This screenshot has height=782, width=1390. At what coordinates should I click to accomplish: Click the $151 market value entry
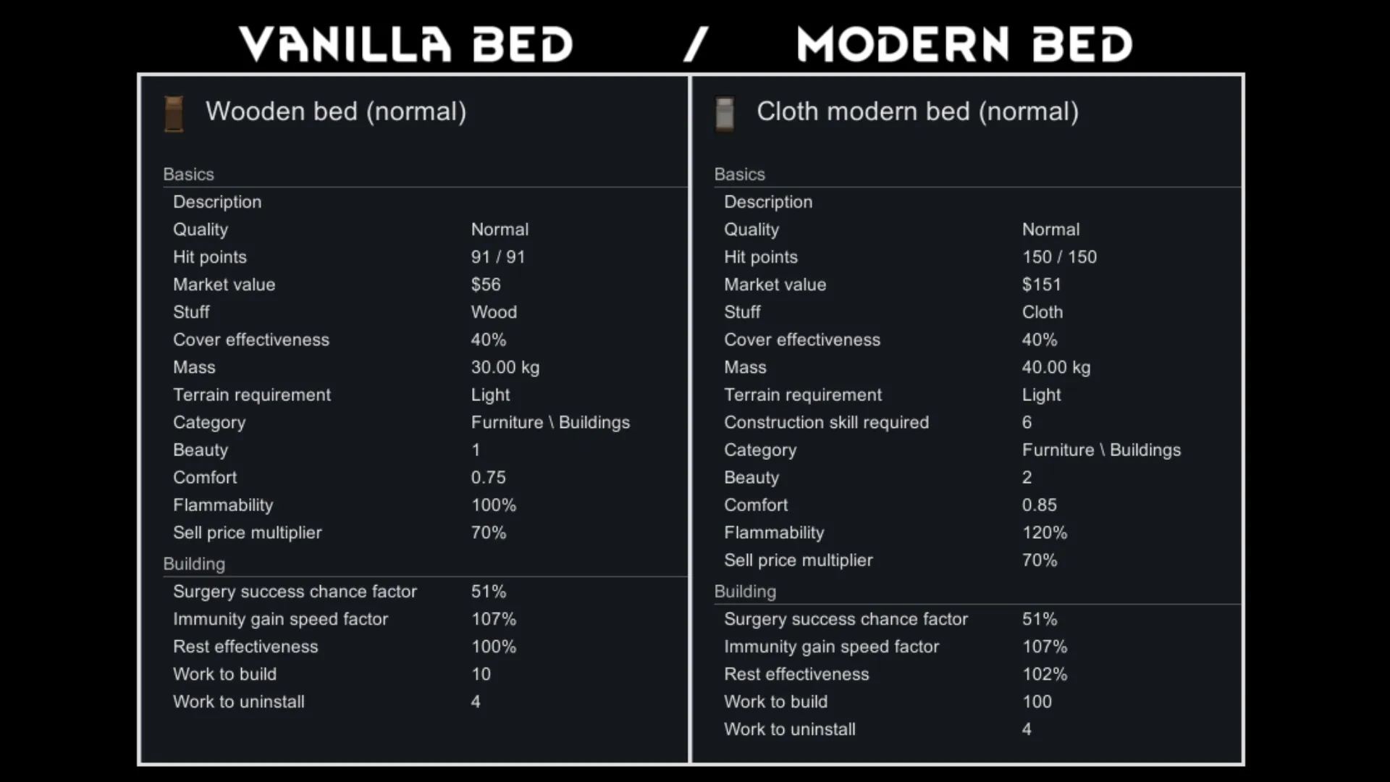[x=1041, y=285]
